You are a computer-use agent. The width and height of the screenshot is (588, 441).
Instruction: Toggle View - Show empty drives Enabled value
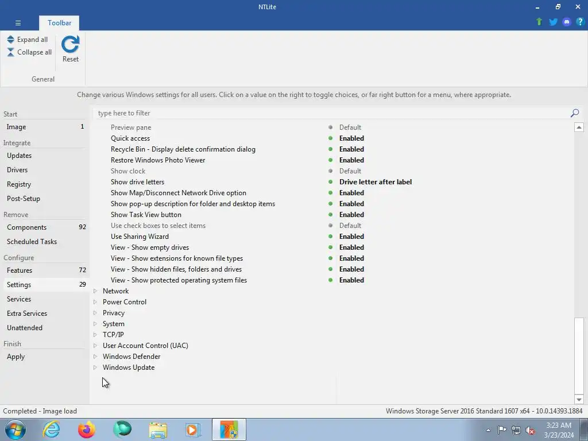coord(352,247)
